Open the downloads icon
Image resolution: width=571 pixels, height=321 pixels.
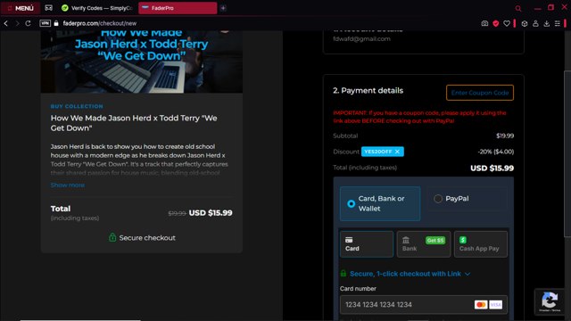point(547,23)
